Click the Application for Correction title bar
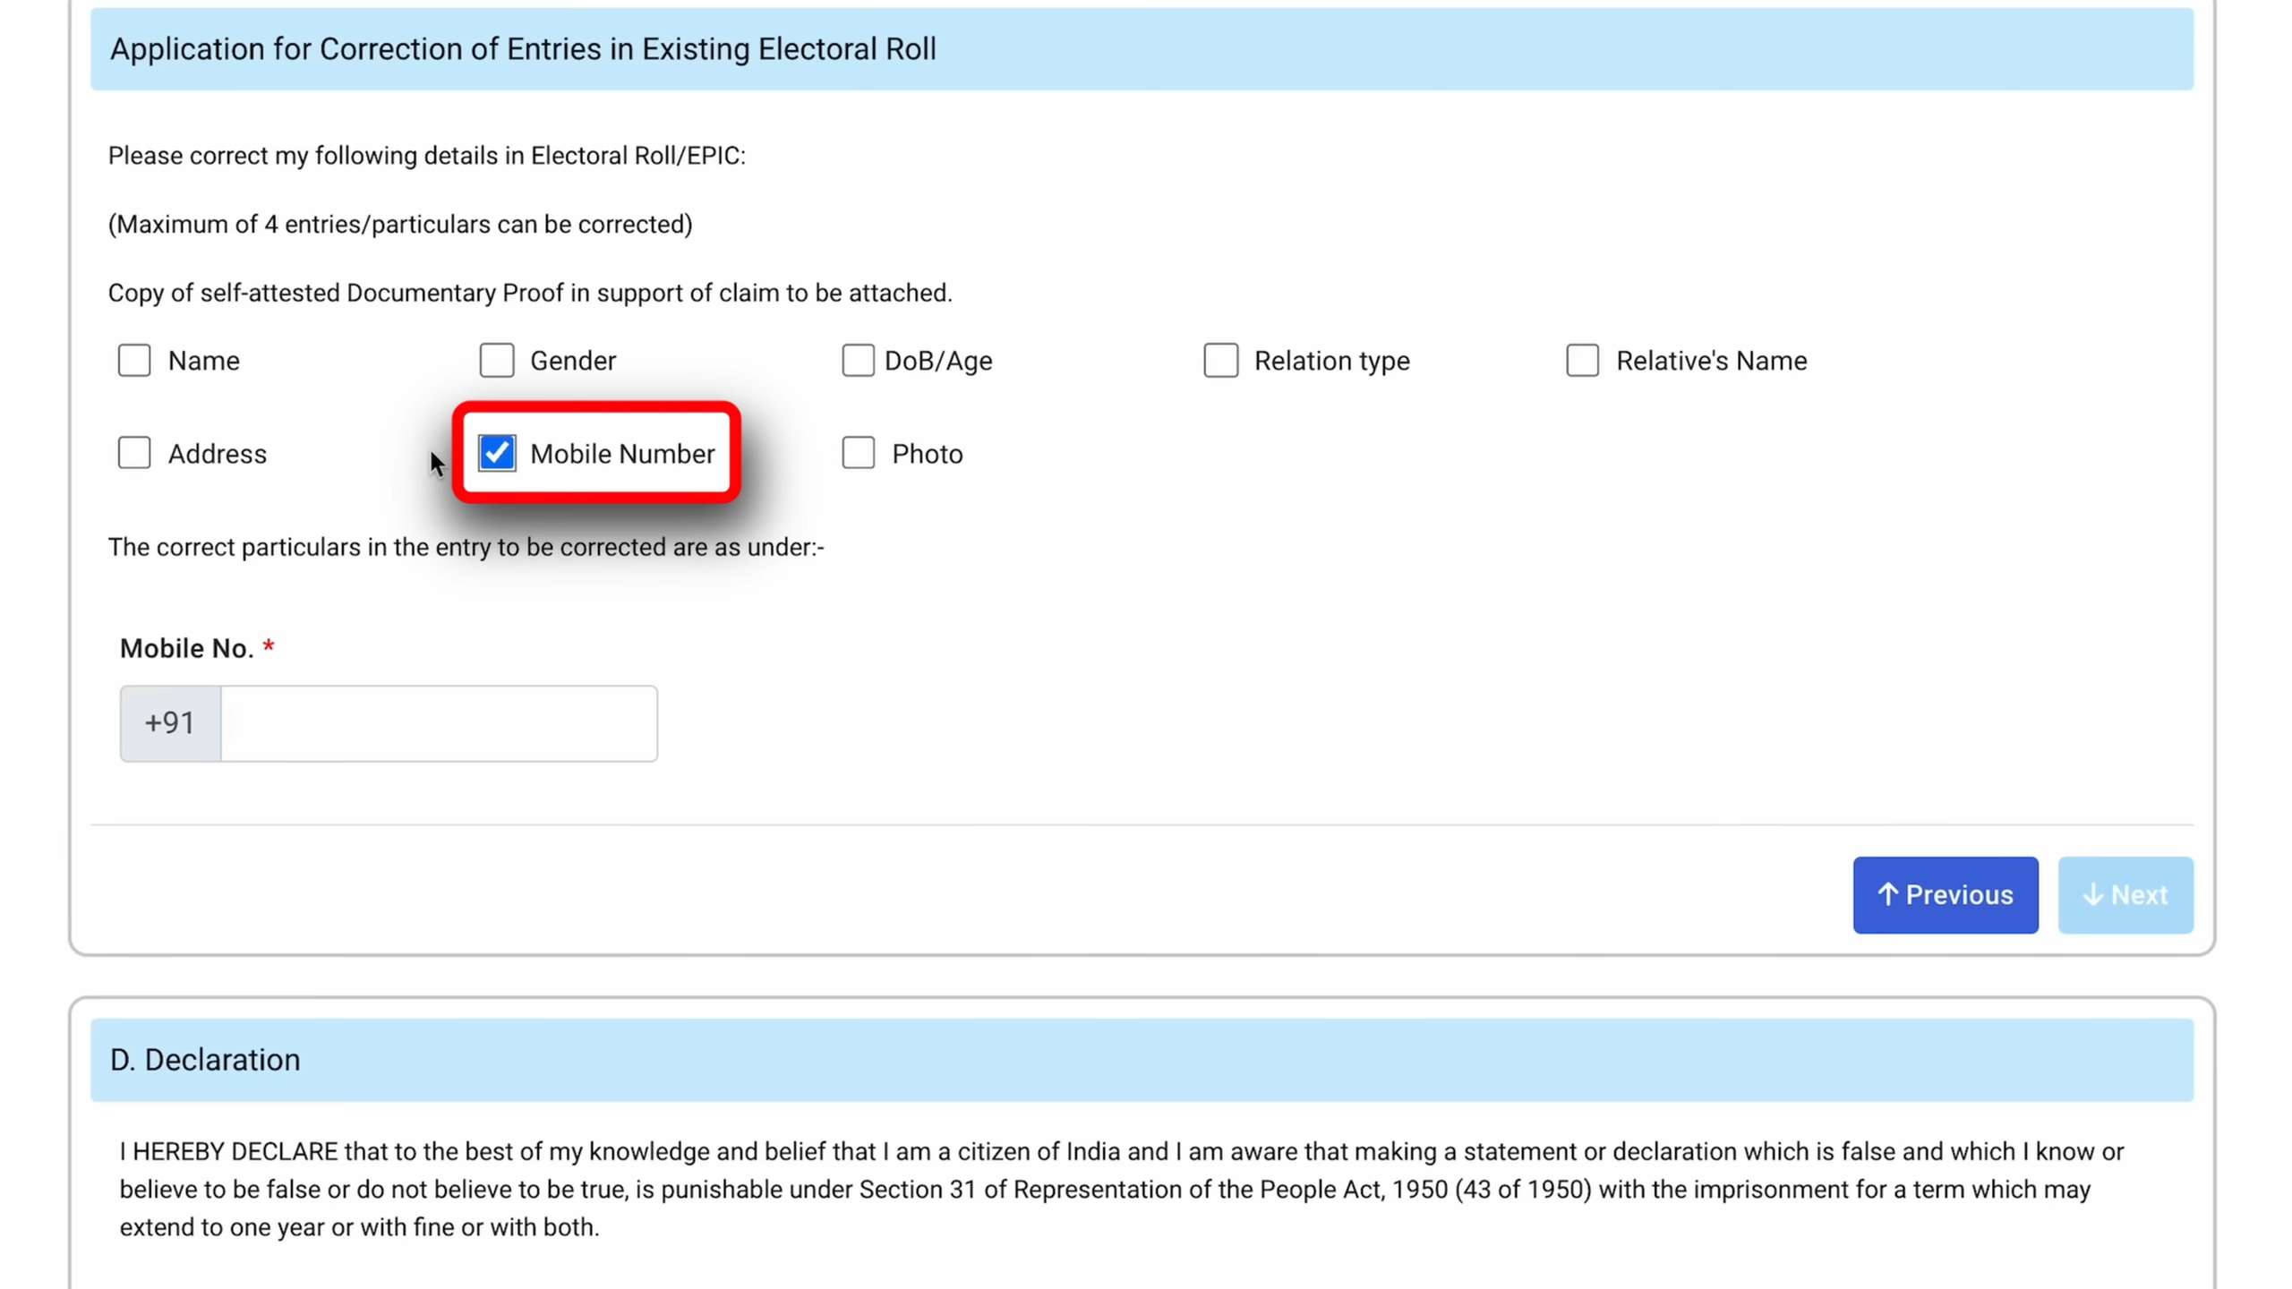This screenshot has height=1289, width=2292. [522, 48]
